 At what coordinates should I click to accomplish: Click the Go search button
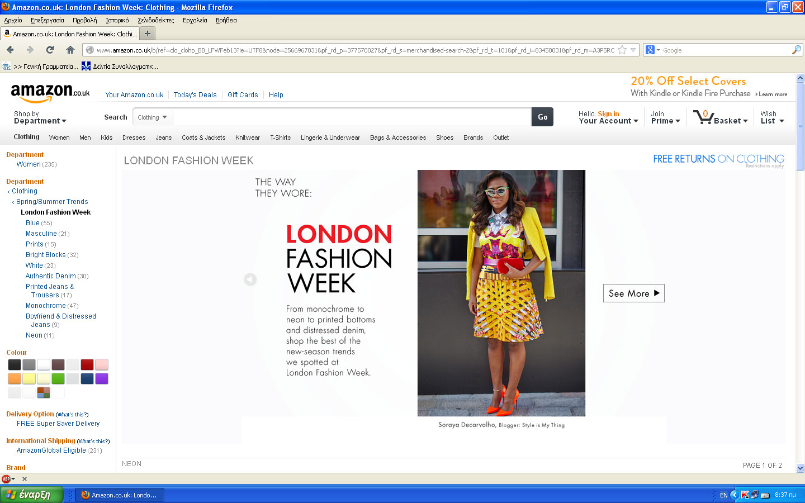click(x=542, y=117)
